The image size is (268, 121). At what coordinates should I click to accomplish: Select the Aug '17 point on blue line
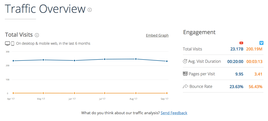(136, 59)
